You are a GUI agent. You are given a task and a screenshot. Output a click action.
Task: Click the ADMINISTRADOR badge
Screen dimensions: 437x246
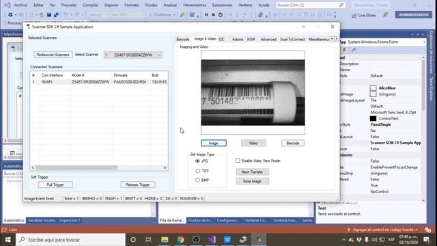click(x=413, y=15)
